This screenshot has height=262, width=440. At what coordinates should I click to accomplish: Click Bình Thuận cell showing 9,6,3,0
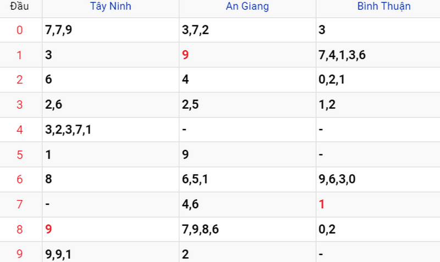[x=337, y=179]
